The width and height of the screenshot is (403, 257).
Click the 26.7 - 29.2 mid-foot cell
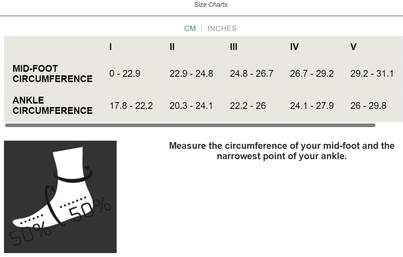click(x=312, y=74)
